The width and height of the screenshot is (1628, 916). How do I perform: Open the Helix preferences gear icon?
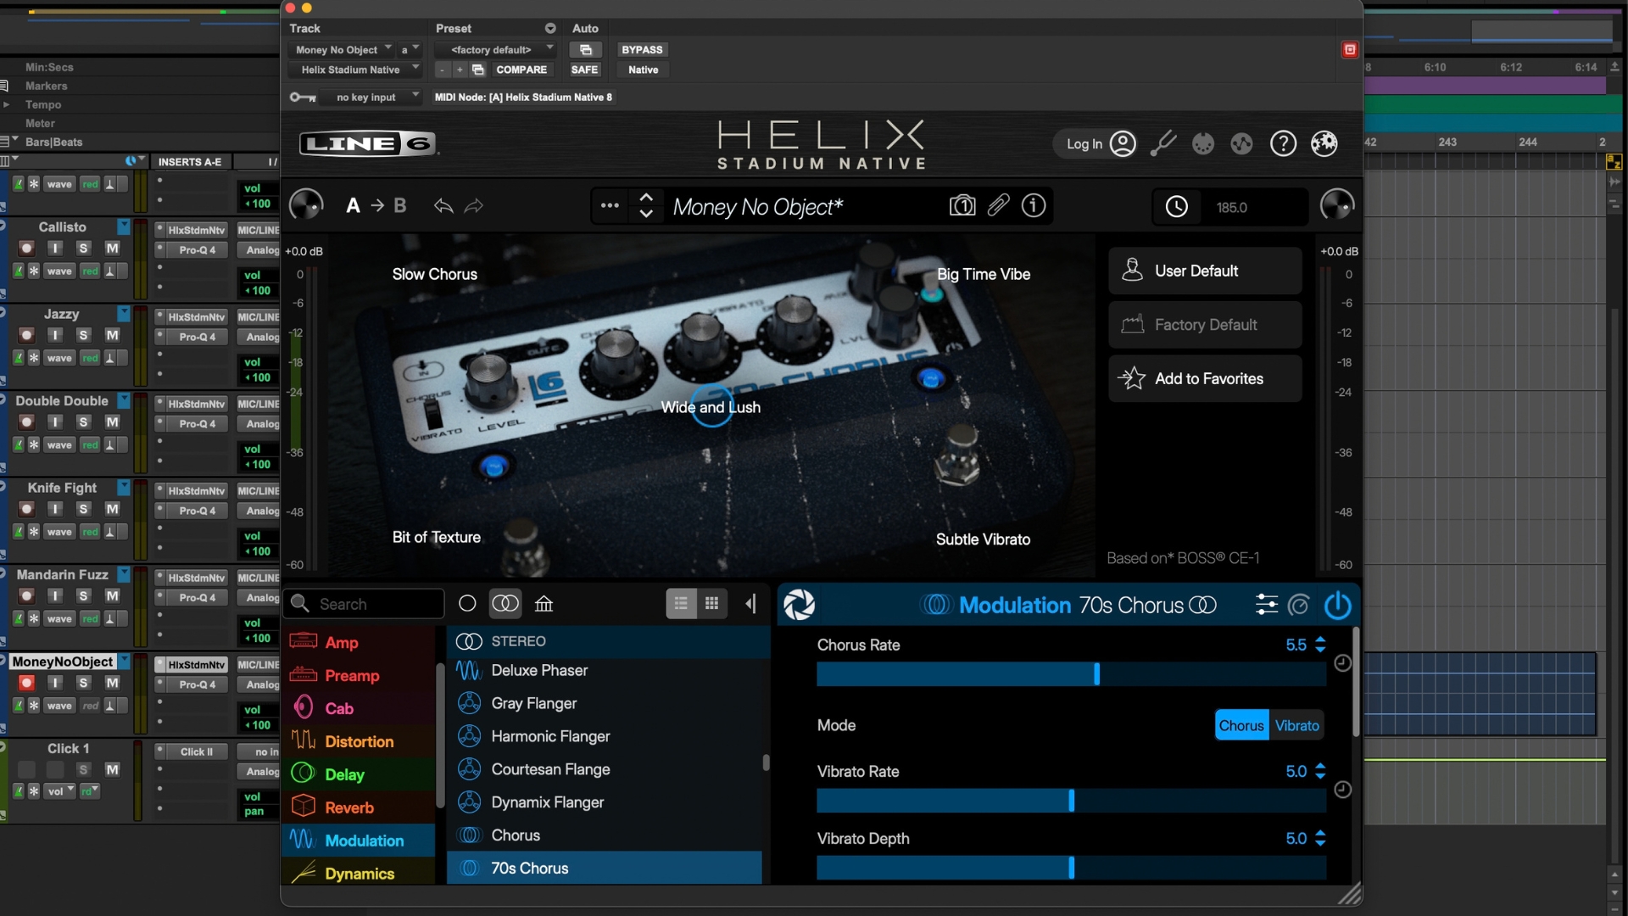(x=1324, y=144)
